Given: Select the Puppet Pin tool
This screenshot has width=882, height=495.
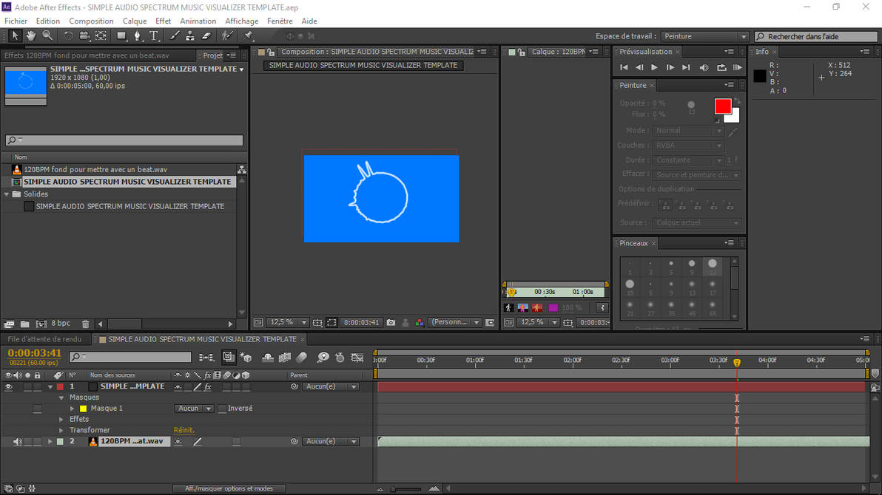Looking at the screenshot, I should click(x=247, y=35).
